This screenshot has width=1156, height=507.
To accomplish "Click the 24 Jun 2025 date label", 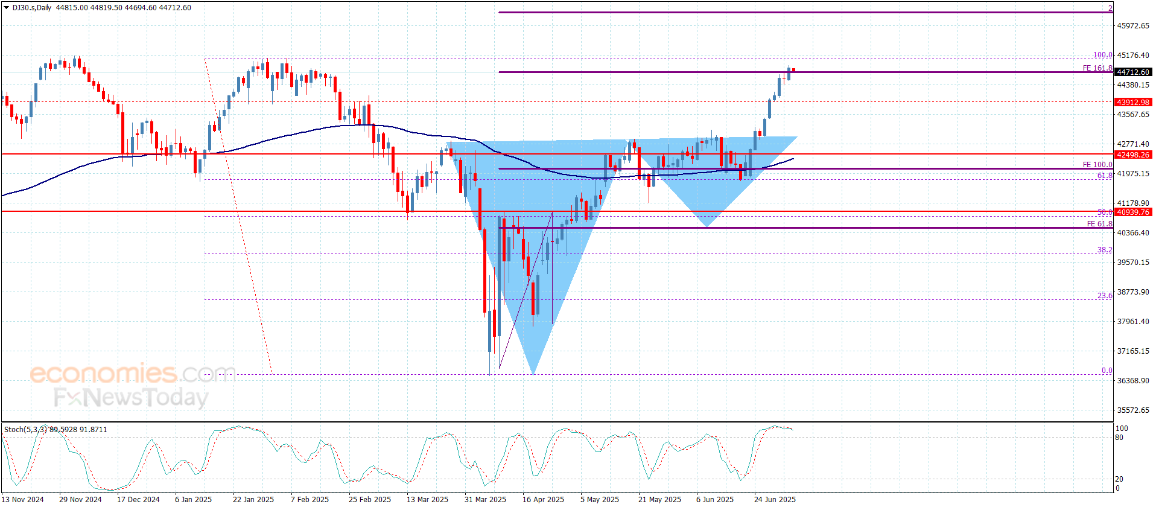I will click(x=775, y=499).
